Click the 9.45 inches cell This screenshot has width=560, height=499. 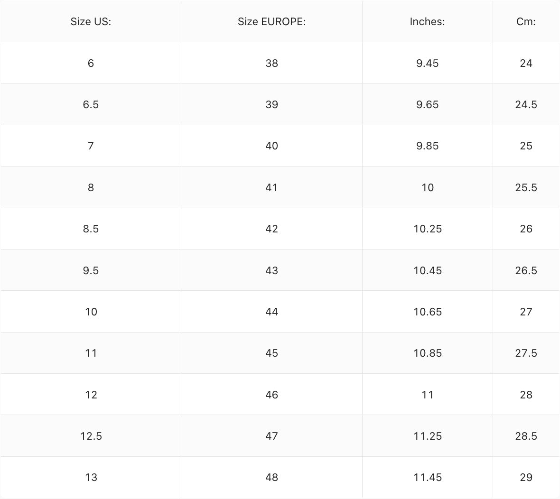(427, 63)
